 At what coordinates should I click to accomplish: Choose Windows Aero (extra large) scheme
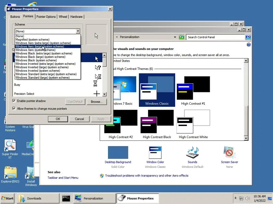click(x=47, y=43)
